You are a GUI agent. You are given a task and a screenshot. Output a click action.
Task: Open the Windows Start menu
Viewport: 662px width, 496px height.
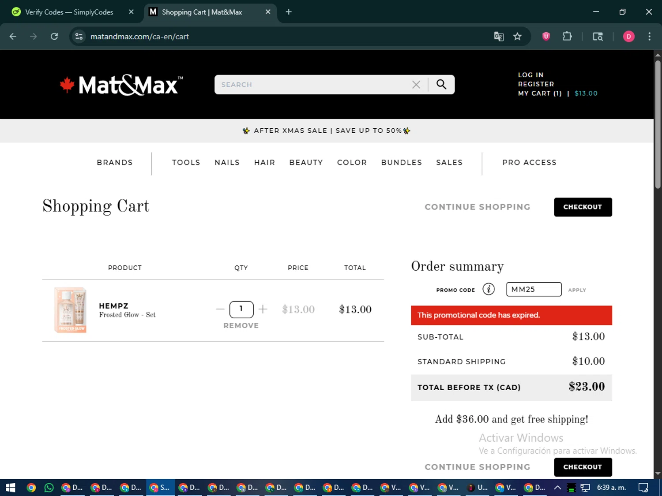point(11,488)
